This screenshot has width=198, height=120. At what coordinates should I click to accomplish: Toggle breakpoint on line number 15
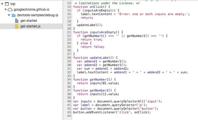[69, 10]
